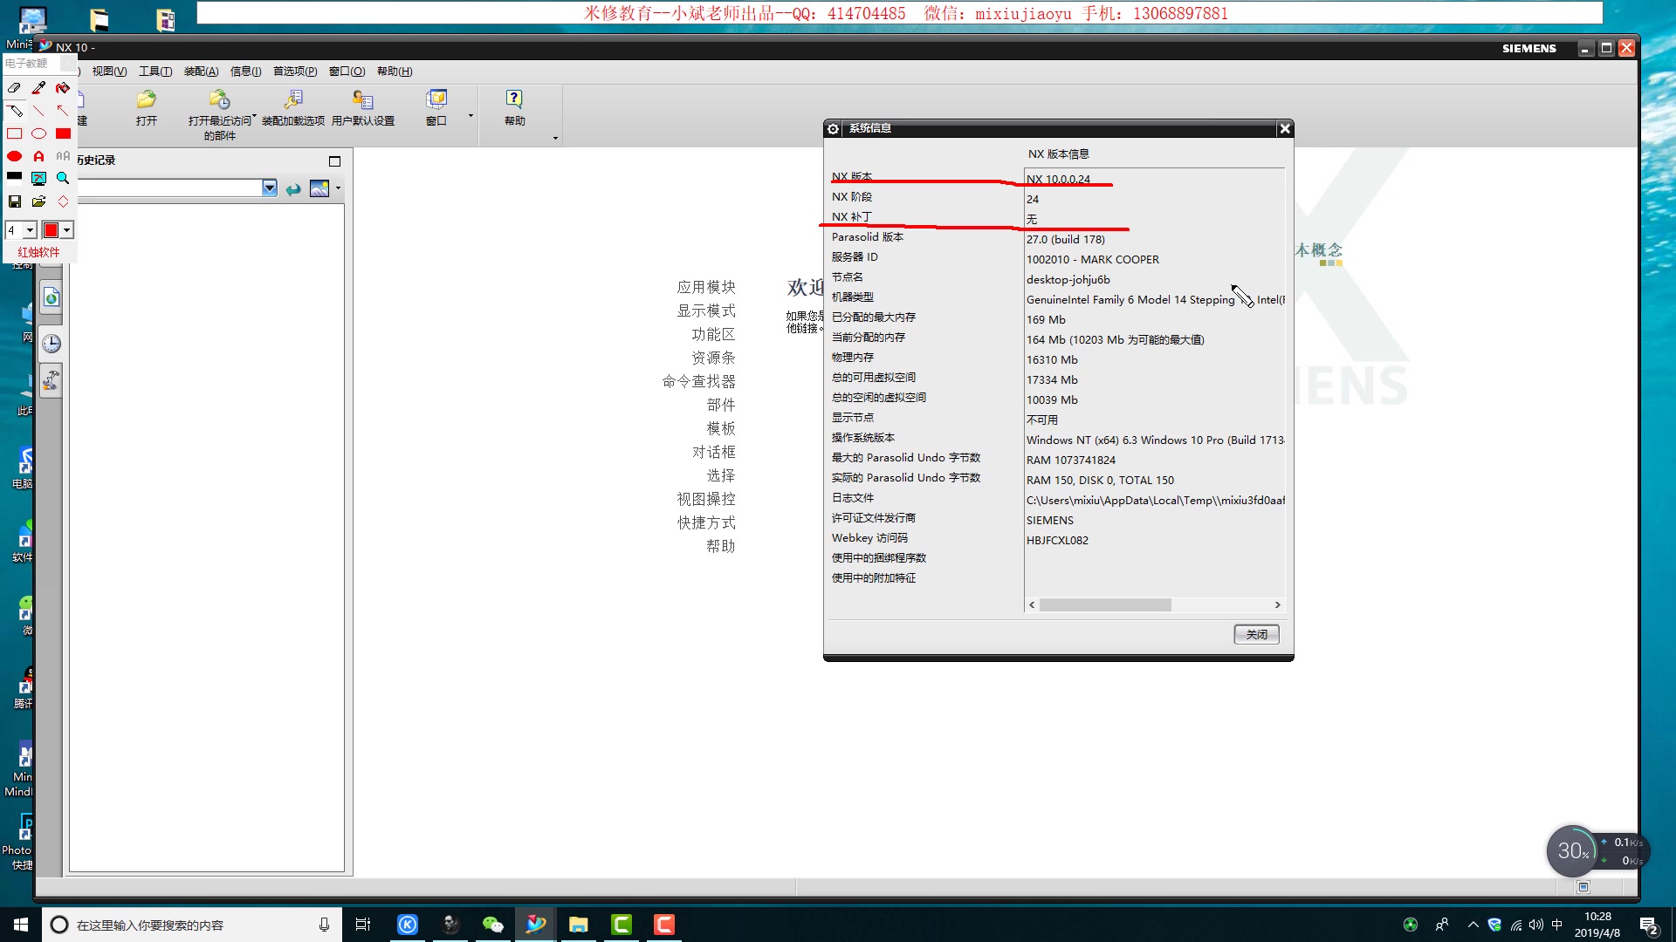This screenshot has width=1676, height=942.
Task: Open the 工具(T) menu
Action: [155, 72]
